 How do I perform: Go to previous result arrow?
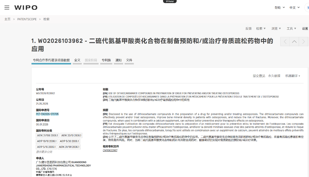285,42
